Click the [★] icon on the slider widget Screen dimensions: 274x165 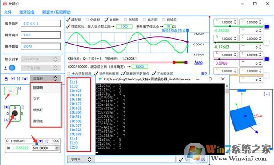[40, 141]
